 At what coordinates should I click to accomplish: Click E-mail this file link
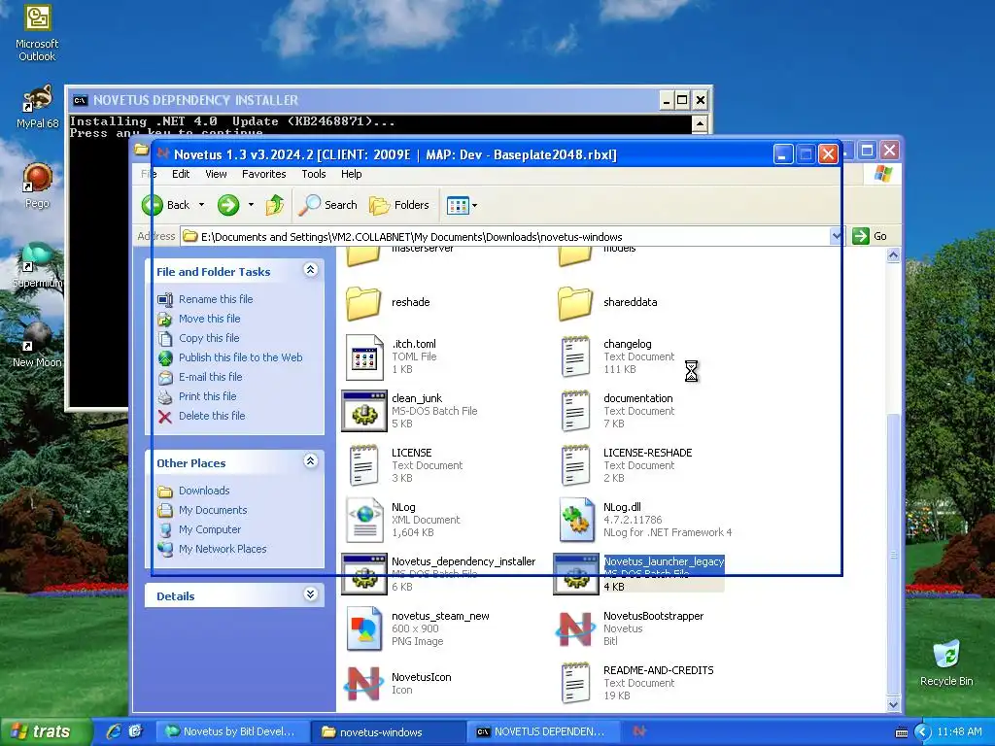[211, 377]
